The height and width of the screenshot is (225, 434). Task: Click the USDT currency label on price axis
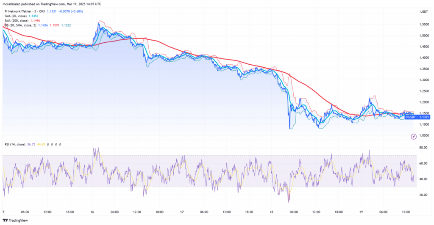[x=423, y=11]
